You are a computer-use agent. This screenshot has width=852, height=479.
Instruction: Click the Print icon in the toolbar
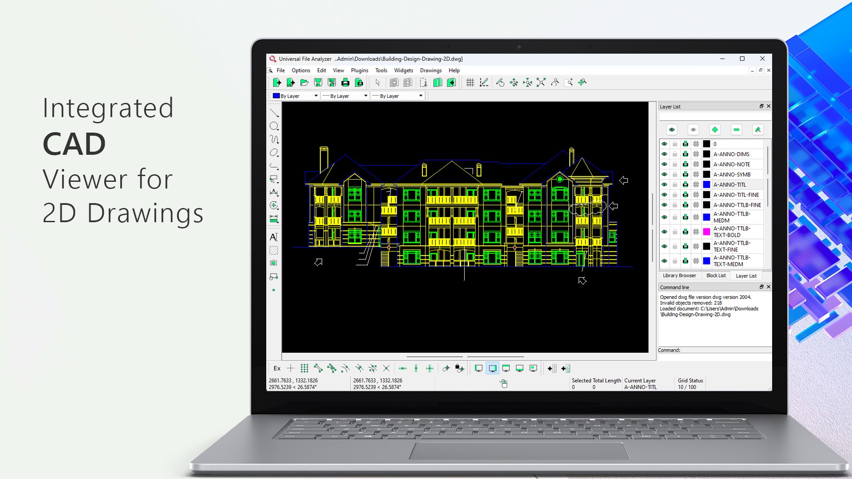pos(345,82)
